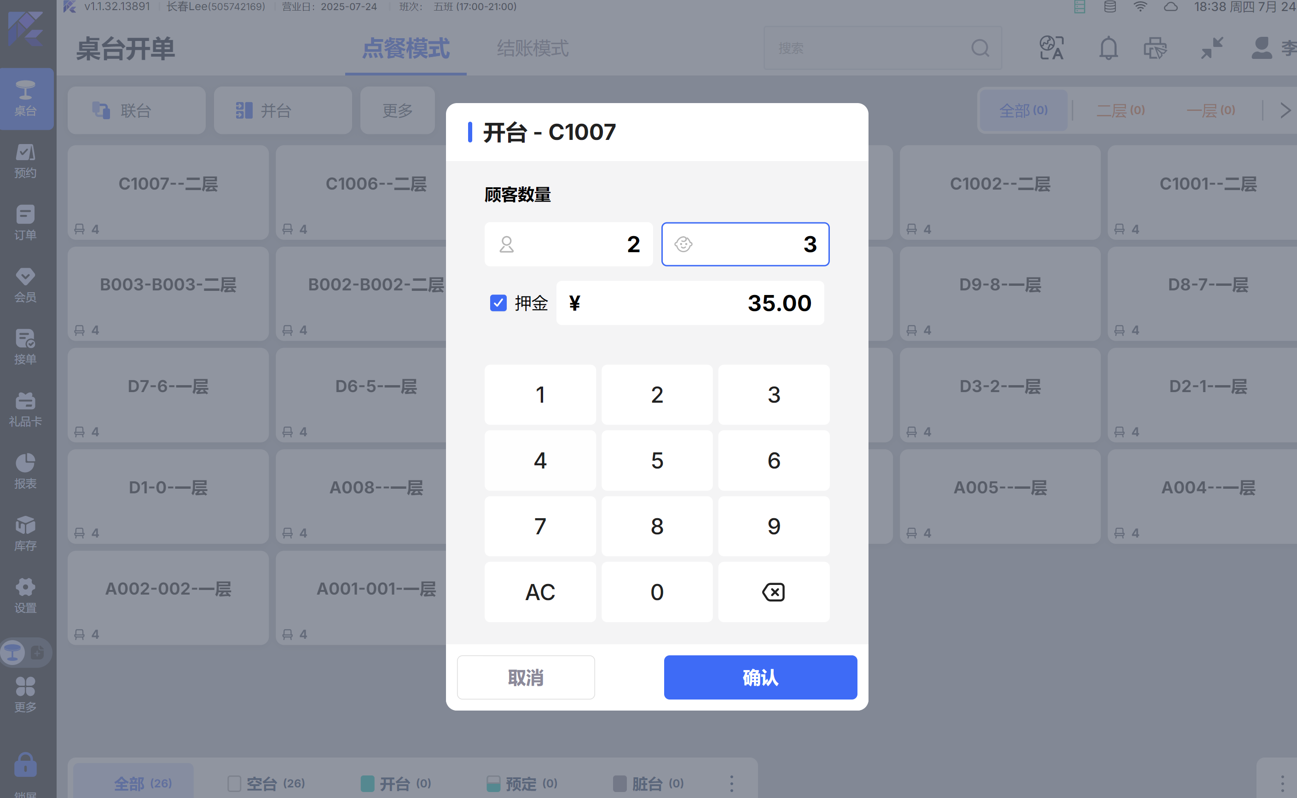Open the Inventory (库存) sidebar icon
The height and width of the screenshot is (798, 1297).
click(25, 533)
